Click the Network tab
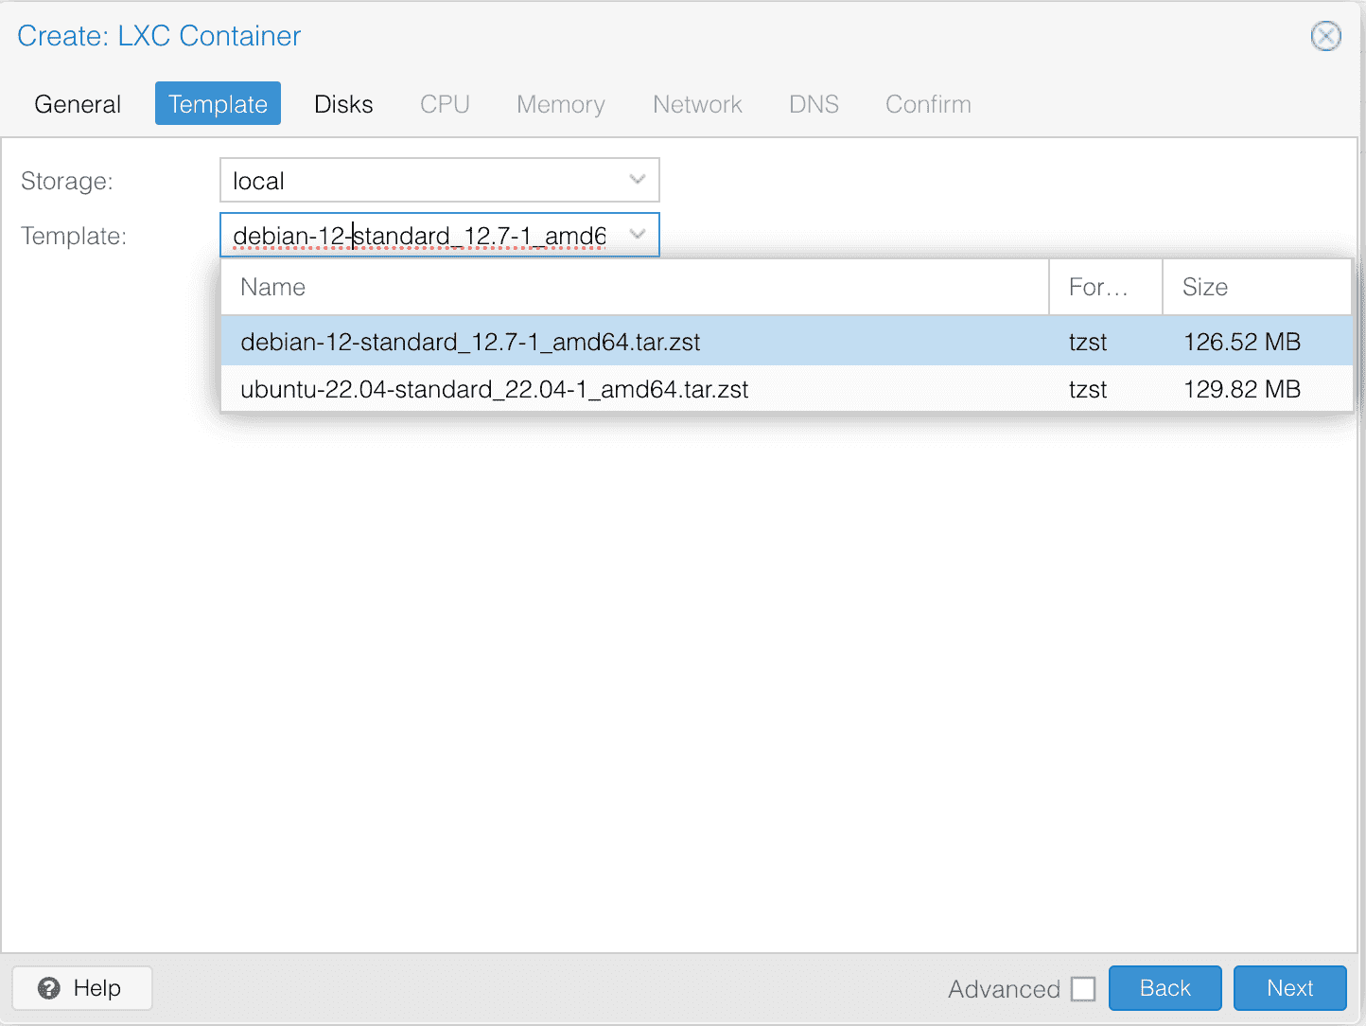Image resolution: width=1366 pixels, height=1026 pixels. click(697, 104)
